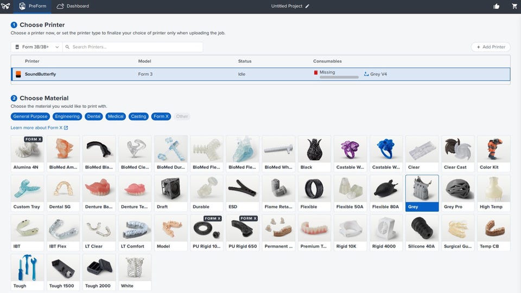Select Custom Tray material

pyautogui.click(x=27, y=193)
